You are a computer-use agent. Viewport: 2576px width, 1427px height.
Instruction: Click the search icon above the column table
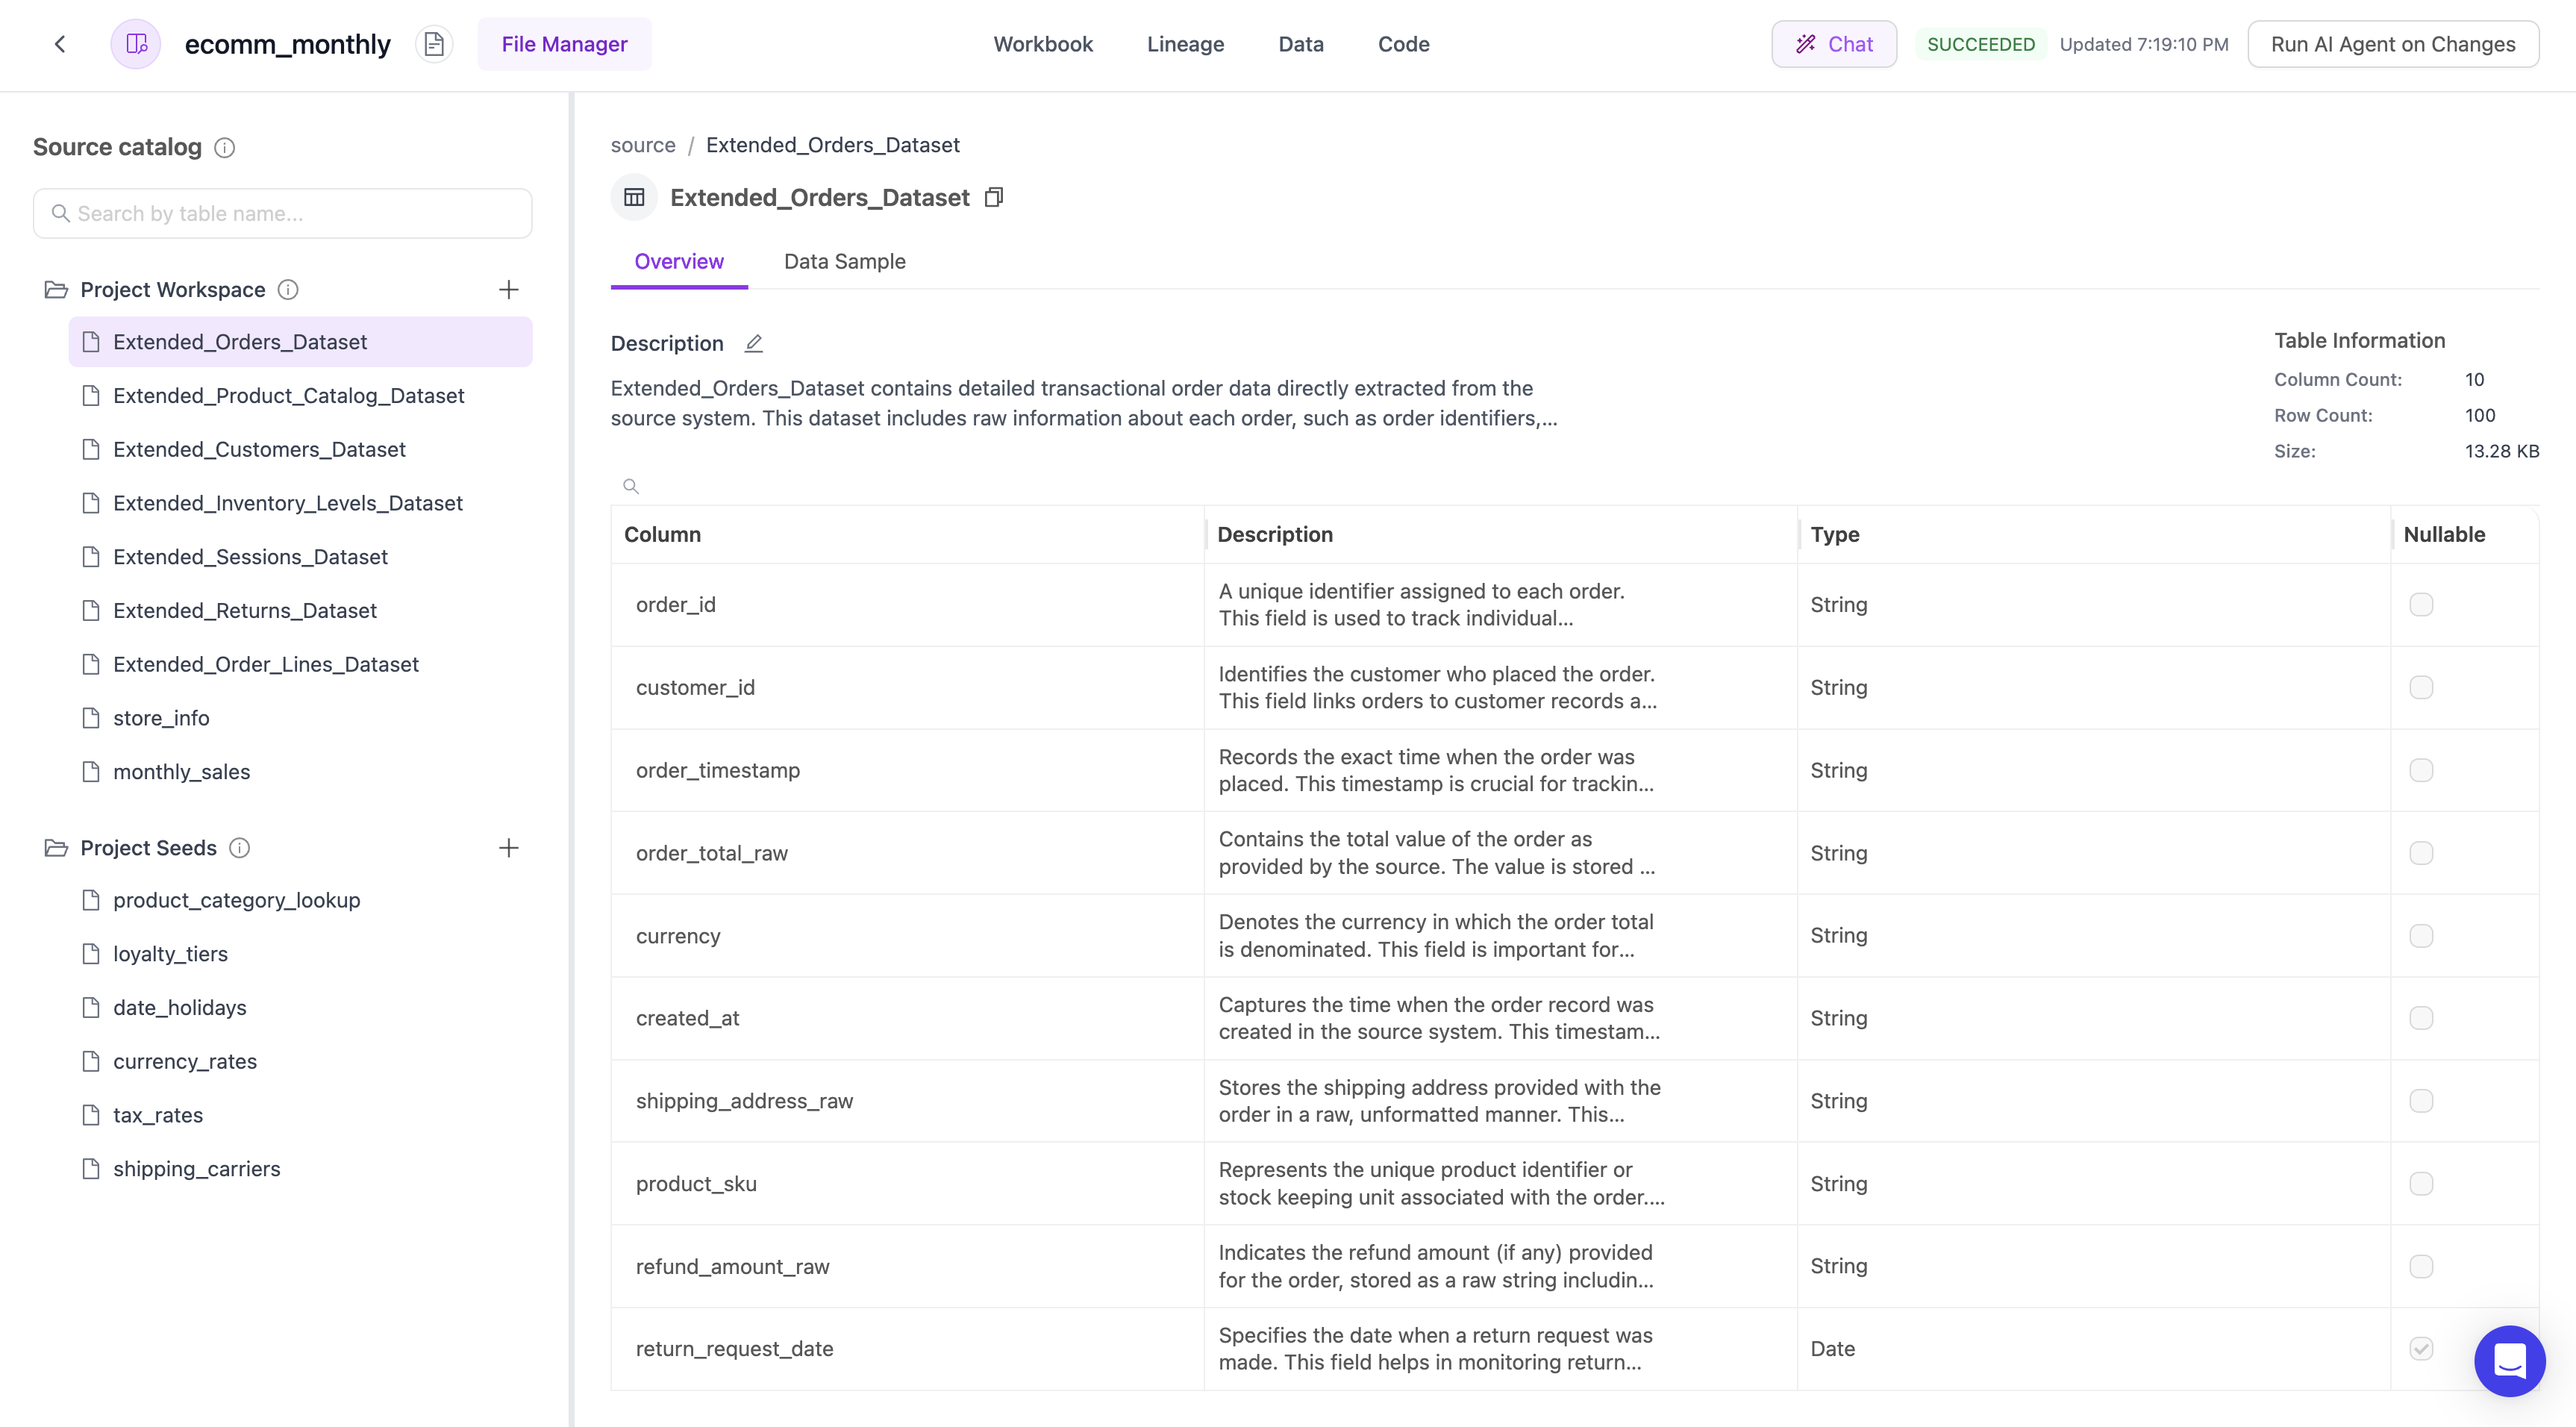tap(631, 486)
